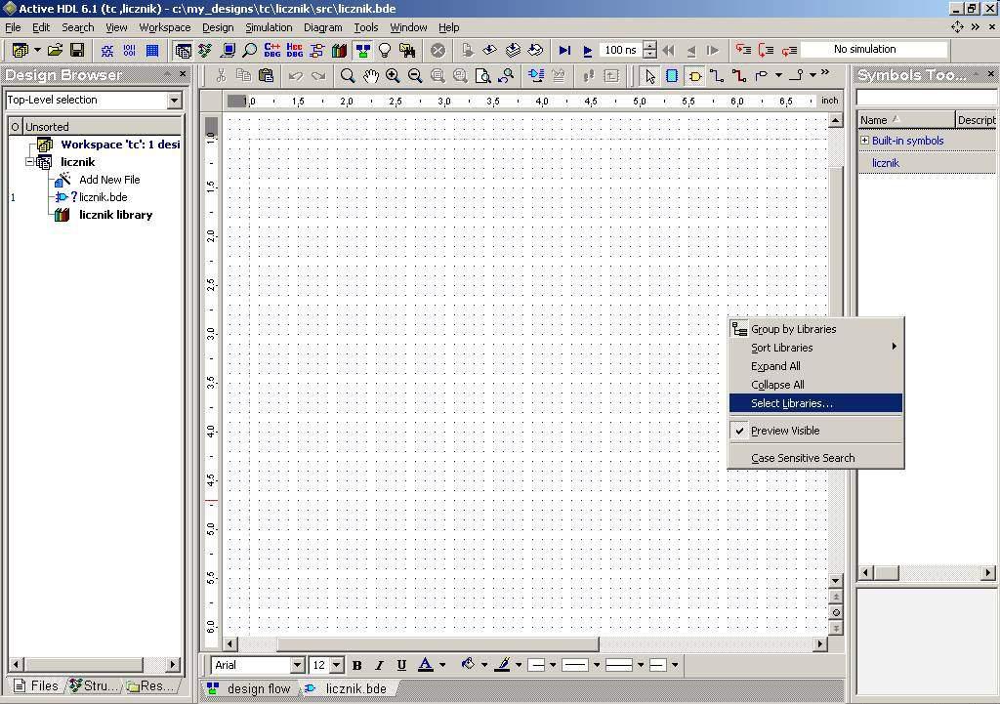1000x704 pixels.
Task: Select licznik.bde file in tree
Action: coord(103,197)
